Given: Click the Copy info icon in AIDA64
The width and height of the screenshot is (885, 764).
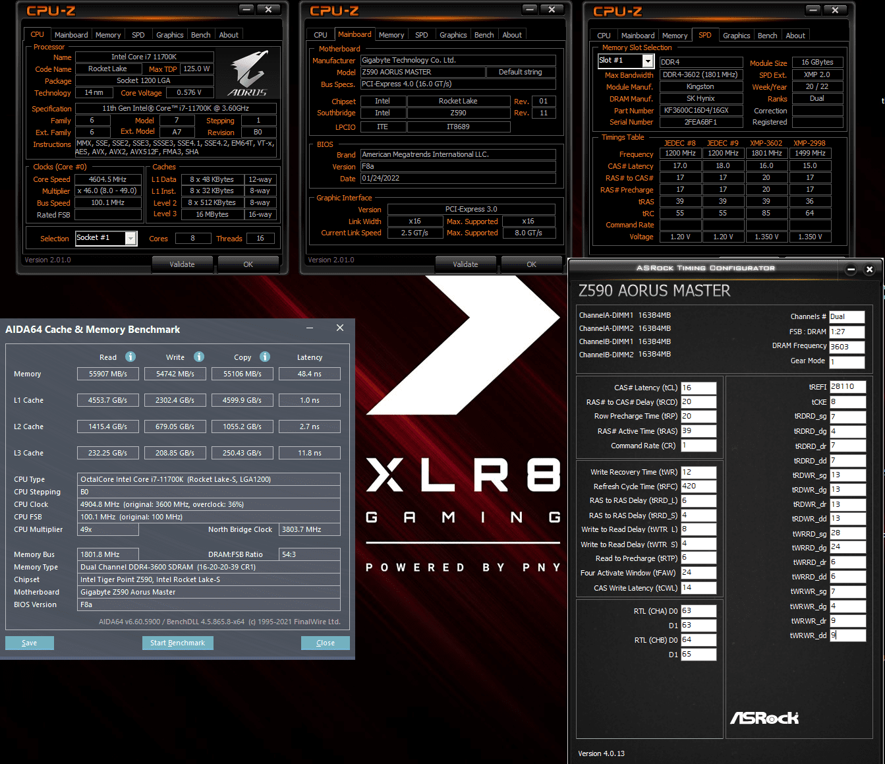Looking at the screenshot, I should pos(265,357).
